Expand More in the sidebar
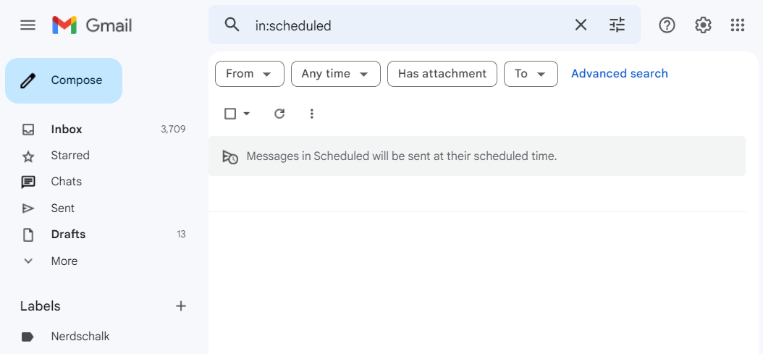This screenshot has height=354, width=763. pos(64,261)
